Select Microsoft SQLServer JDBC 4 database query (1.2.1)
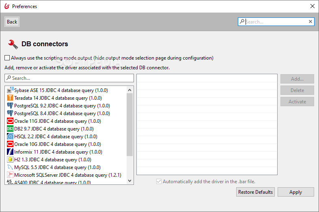319x212 pixels. click(x=68, y=175)
